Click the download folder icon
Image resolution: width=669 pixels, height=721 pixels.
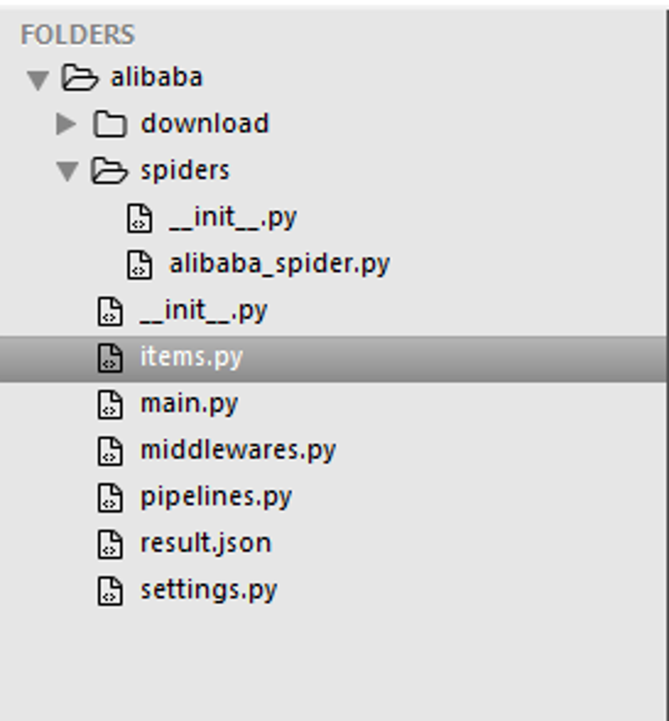click(110, 124)
